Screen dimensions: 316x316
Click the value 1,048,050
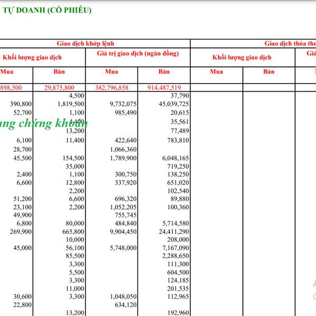(x=123, y=297)
